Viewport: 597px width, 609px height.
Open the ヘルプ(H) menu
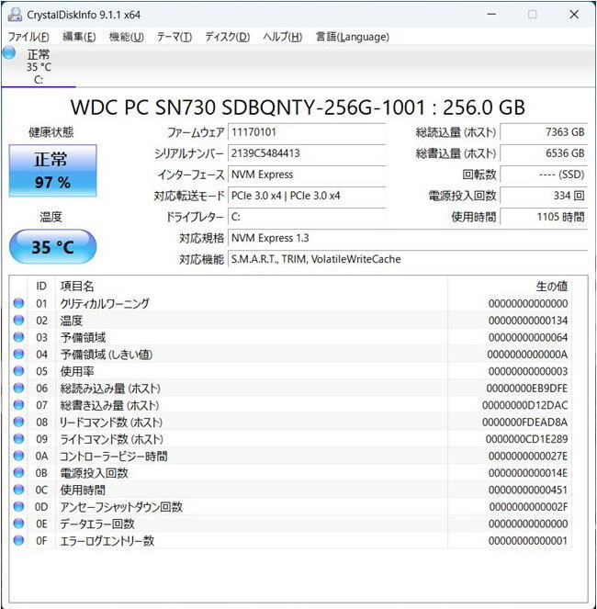(283, 37)
